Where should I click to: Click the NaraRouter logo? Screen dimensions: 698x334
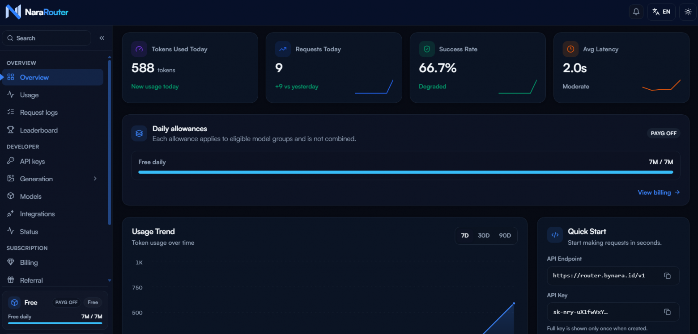pyautogui.click(x=37, y=12)
